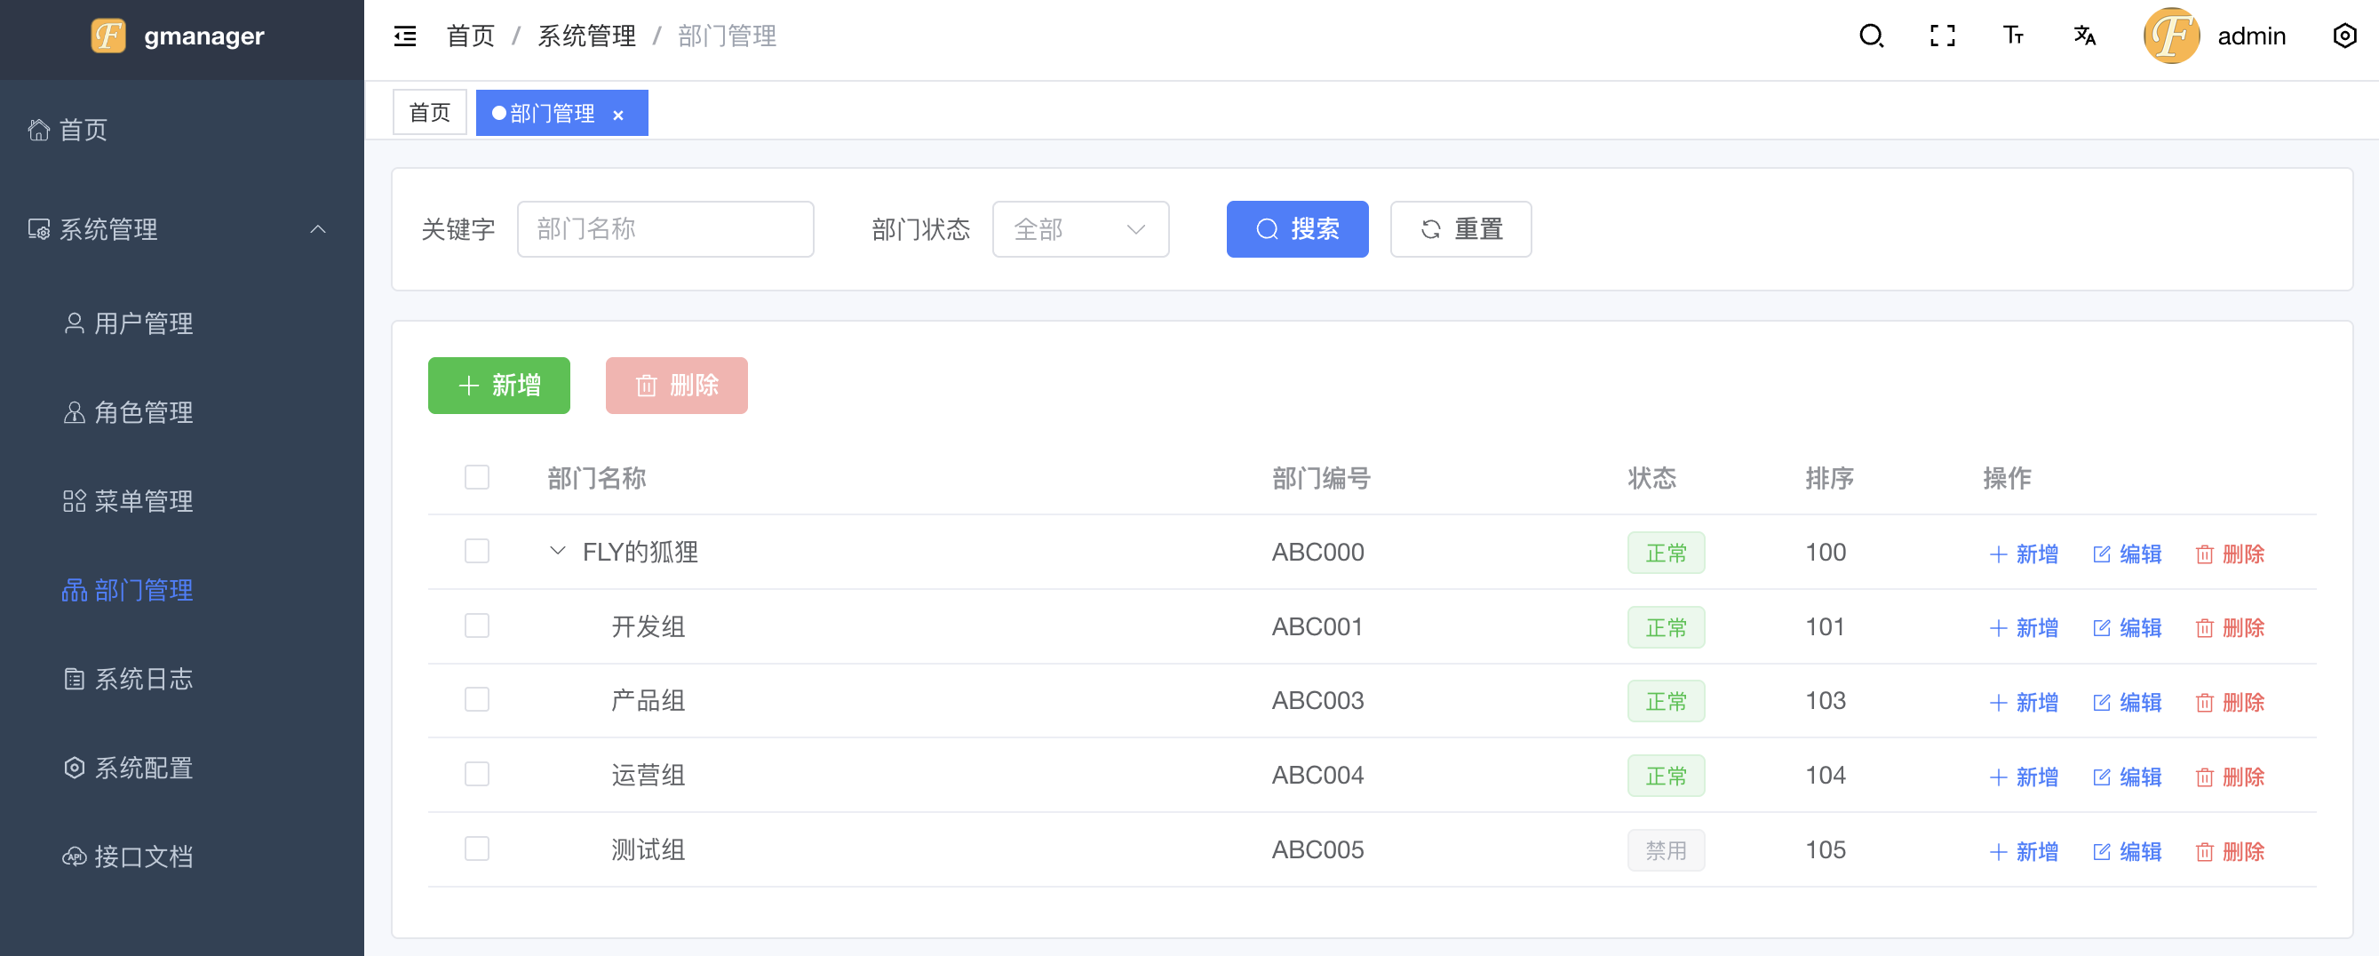Open the language translation icon
The image size is (2379, 956).
click(x=2084, y=36)
